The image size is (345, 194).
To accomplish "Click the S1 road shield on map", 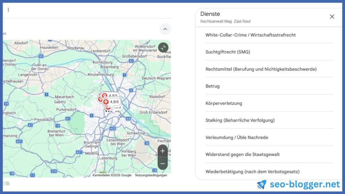I will point(131,61).
